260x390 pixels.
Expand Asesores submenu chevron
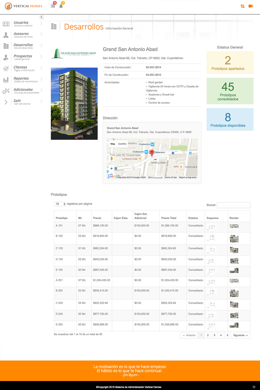[41, 34]
